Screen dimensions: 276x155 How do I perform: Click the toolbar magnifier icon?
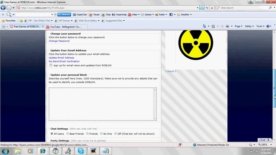(x=9, y=14)
